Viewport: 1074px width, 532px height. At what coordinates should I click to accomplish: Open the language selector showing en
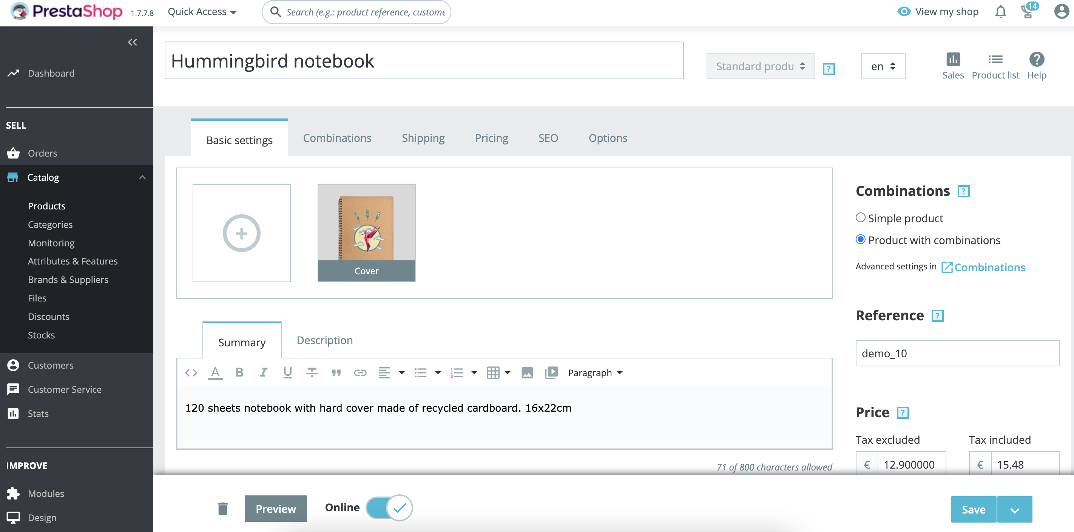[883, 66]
